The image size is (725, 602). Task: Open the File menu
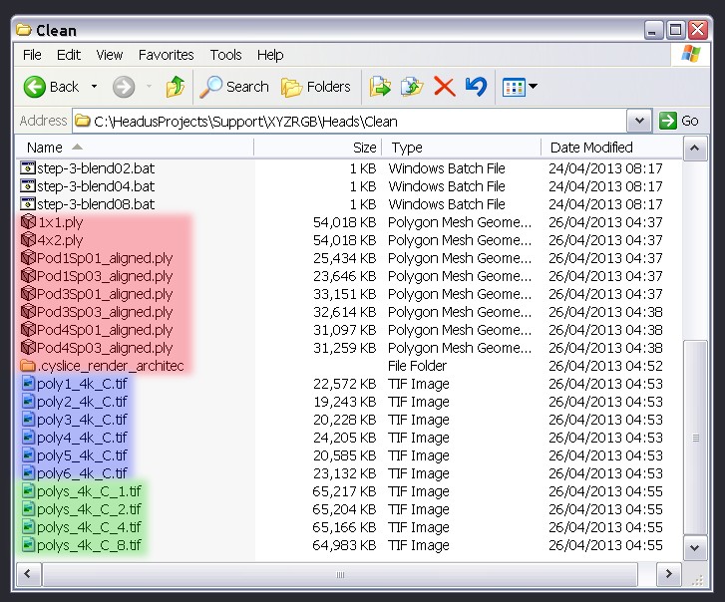tap(32, 55)
